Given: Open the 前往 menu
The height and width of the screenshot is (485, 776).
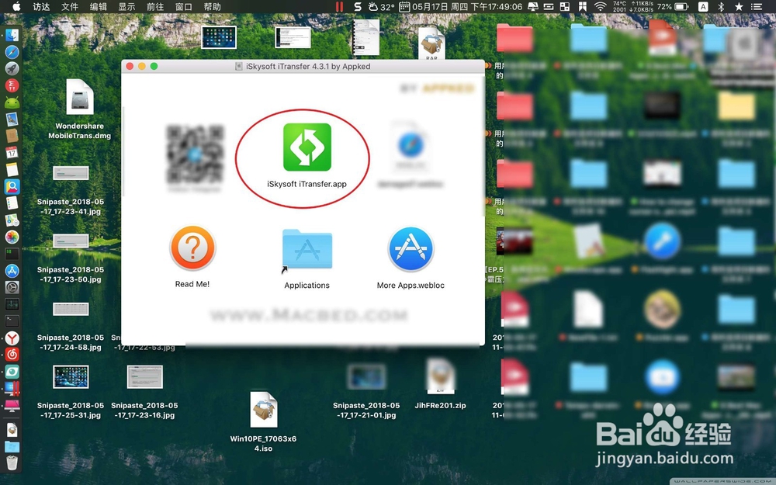Looking at the screenshot, I should (x=155, y=6).
